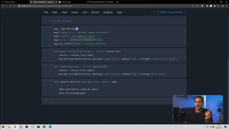Click the smtp.send_message(msg) line
Image resolution: width=229 pixels, height=129 pixels.
pos(72,93)
